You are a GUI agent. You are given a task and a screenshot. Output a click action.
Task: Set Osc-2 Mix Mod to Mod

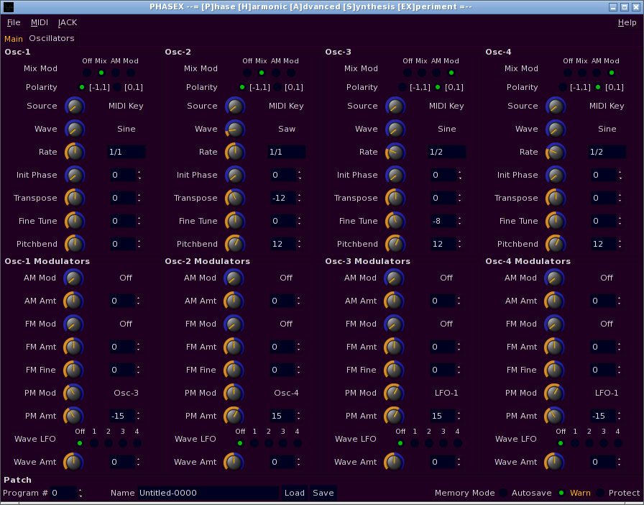291,73
